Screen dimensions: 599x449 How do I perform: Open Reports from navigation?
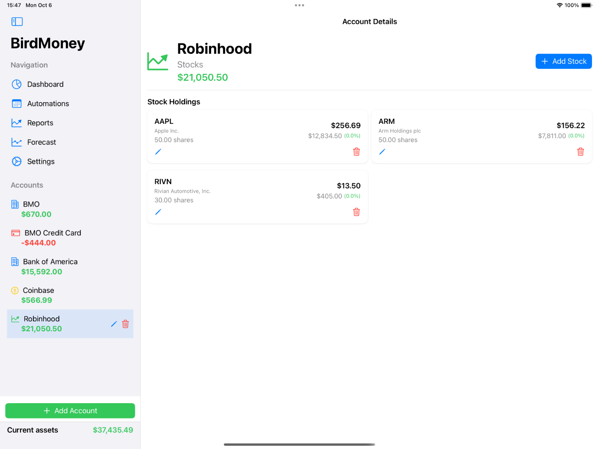pyautogui.click(x=40, y=123)
